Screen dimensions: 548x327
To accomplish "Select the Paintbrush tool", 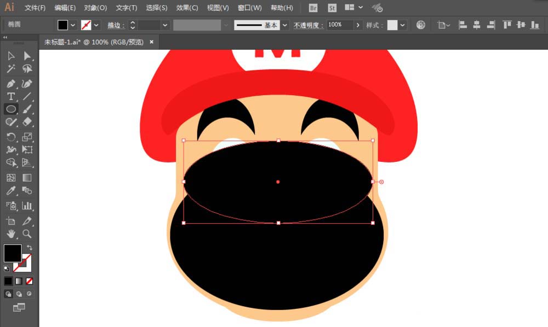I will (27, 109).
